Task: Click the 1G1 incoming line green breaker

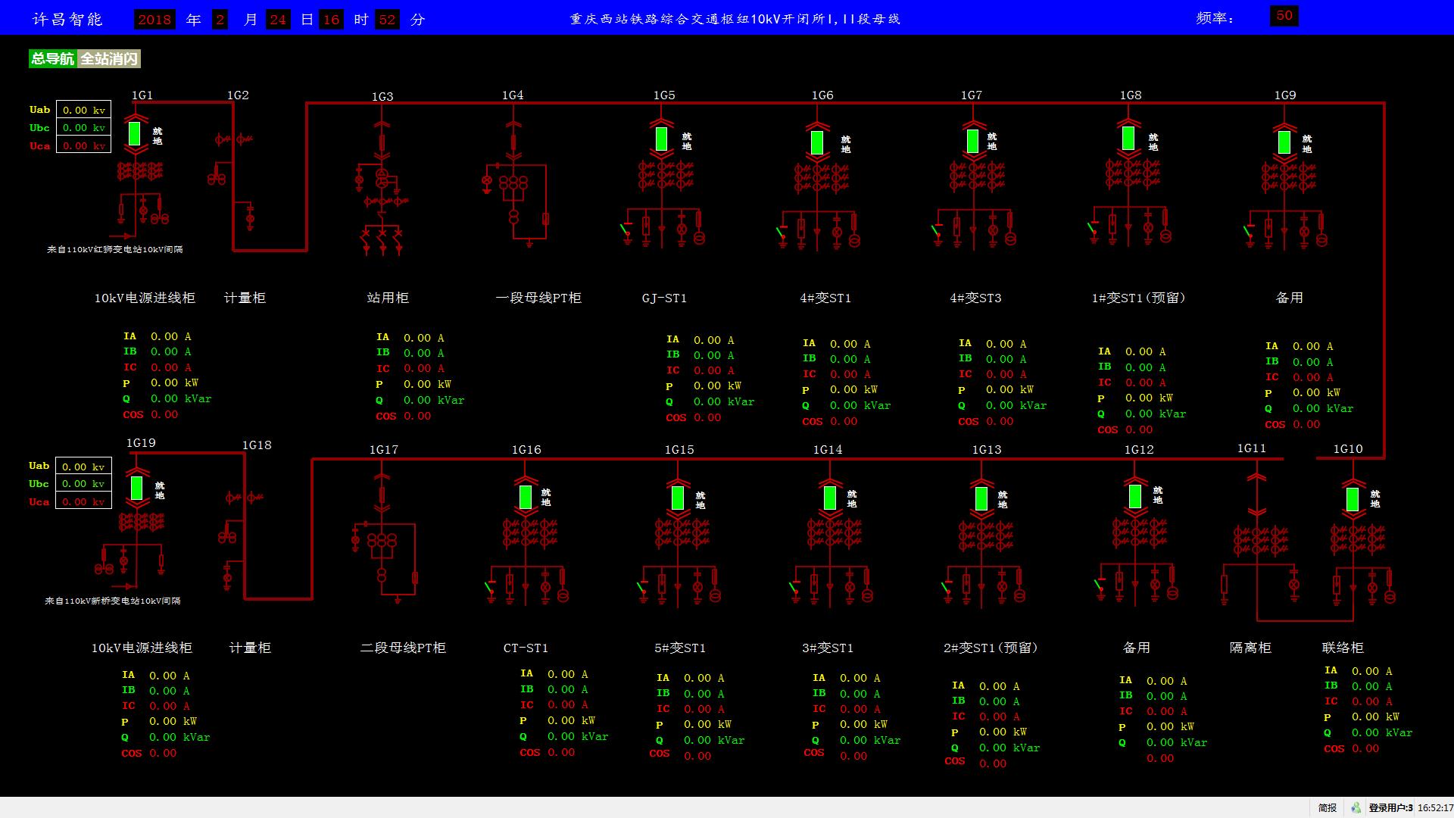Action: 135,133
